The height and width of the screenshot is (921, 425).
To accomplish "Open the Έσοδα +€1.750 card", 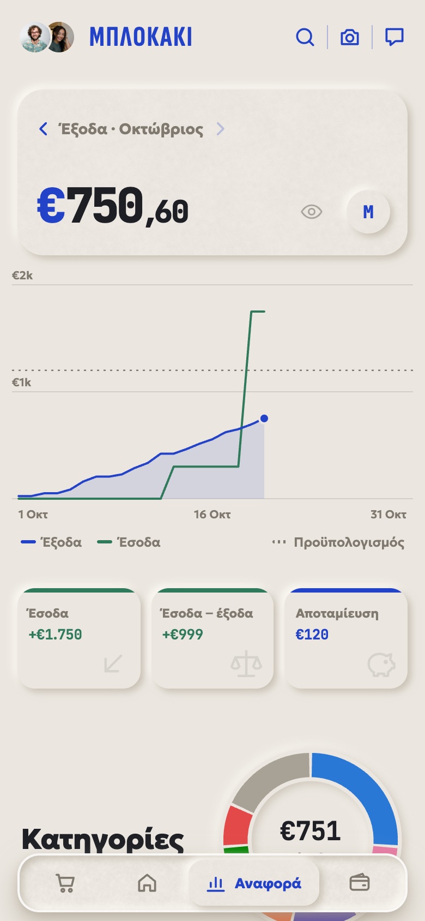I will pyautogui.click(x=79, y=638).
